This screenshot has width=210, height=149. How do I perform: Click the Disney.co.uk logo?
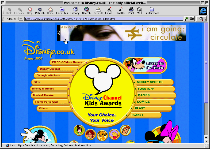tap(48, 50)
